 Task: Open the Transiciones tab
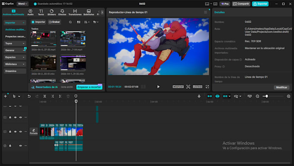[75, 12]
